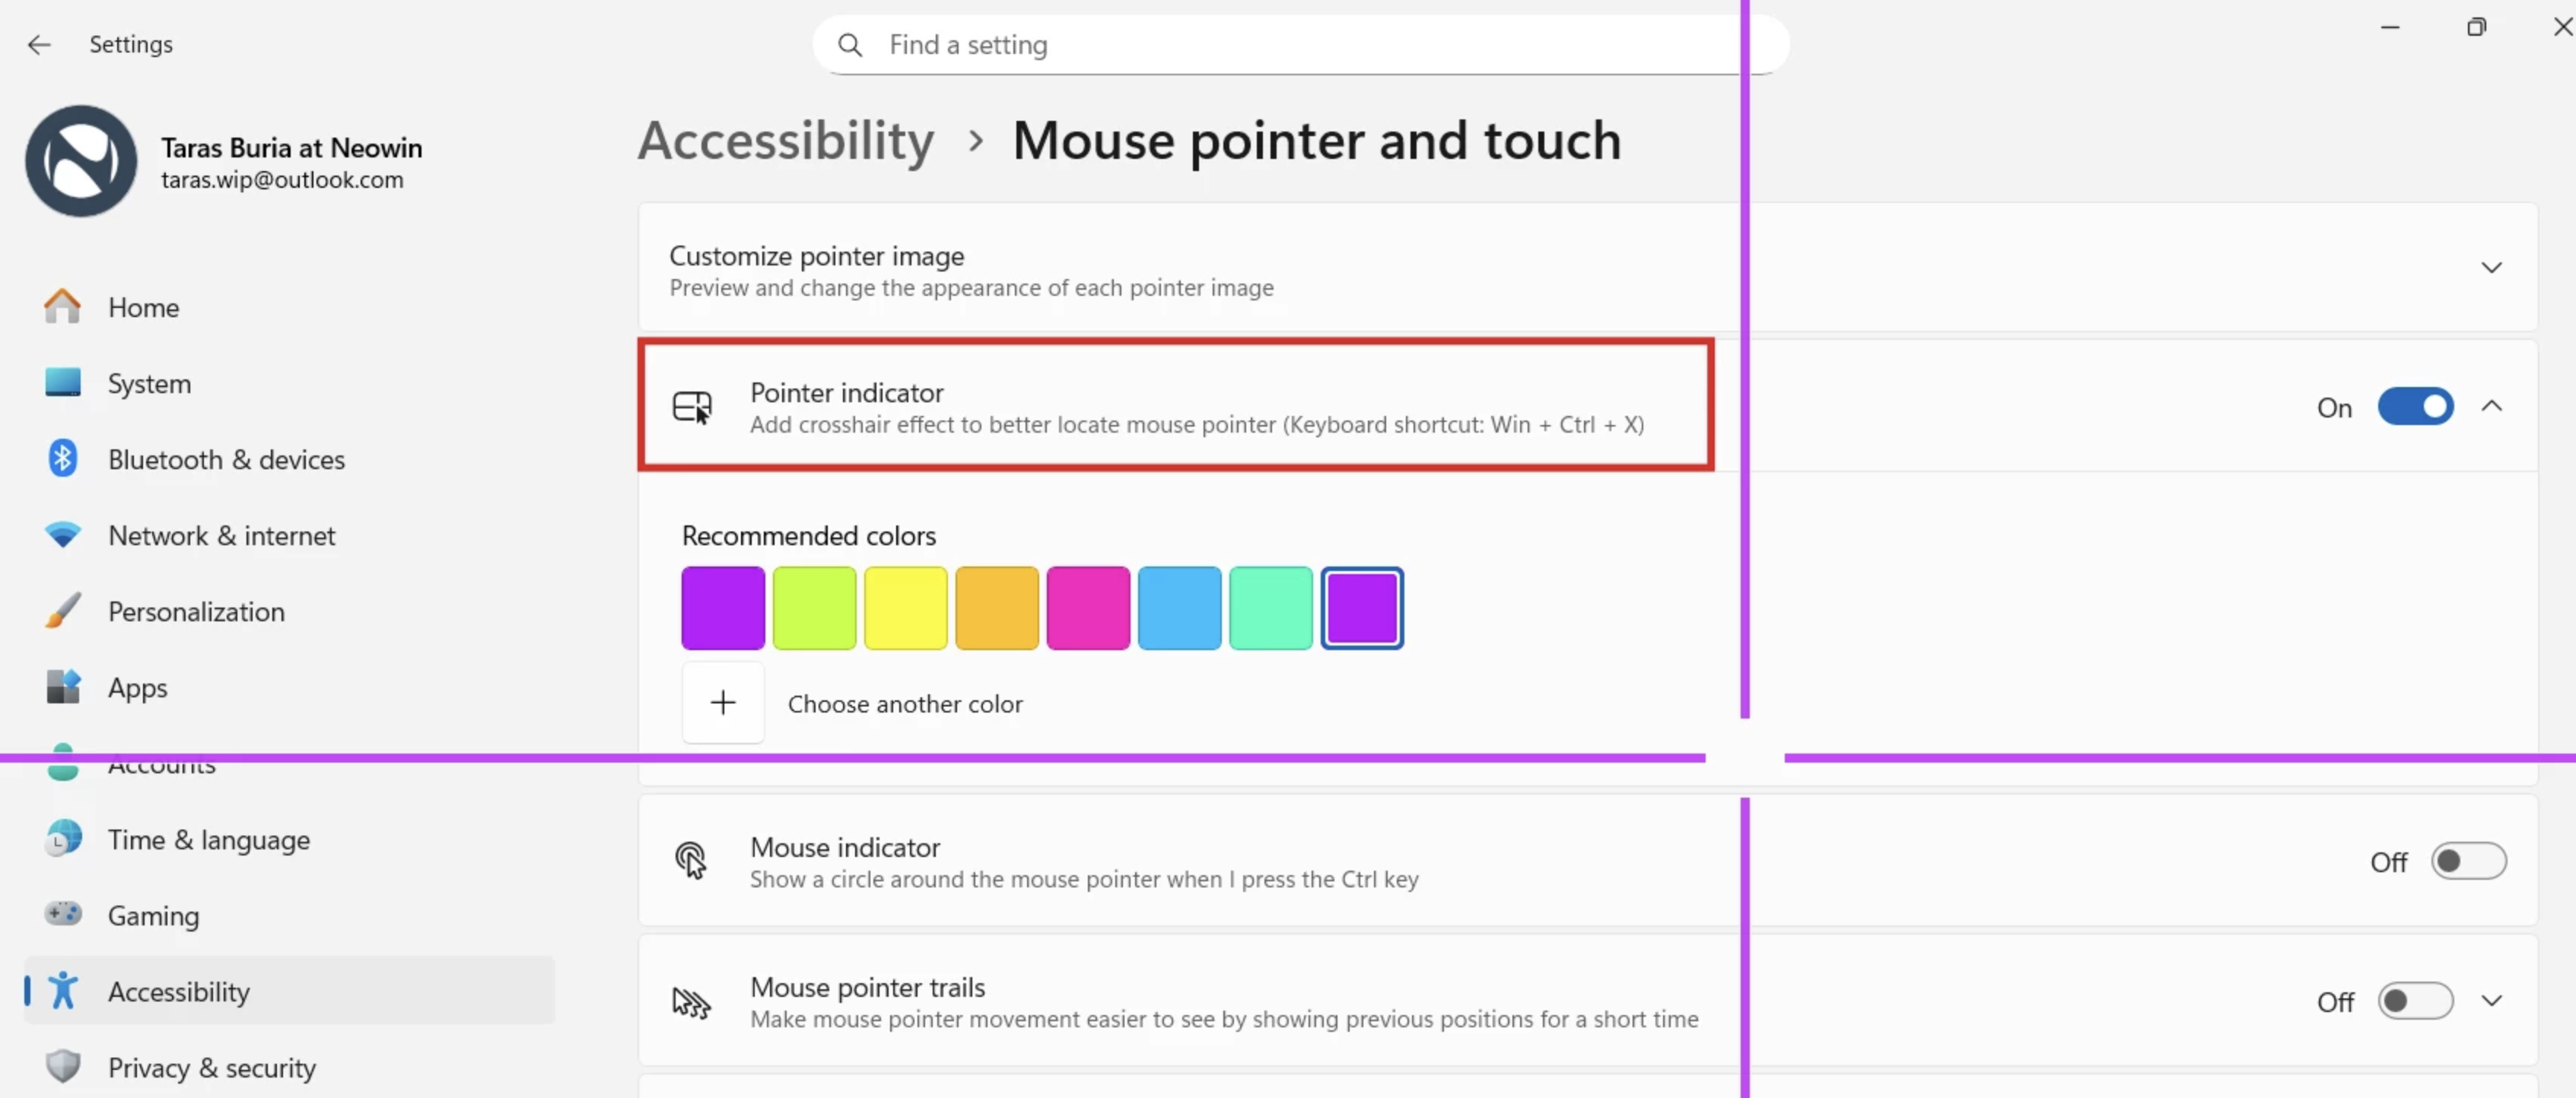Click the Time & language globe icon

pos(62,839)
